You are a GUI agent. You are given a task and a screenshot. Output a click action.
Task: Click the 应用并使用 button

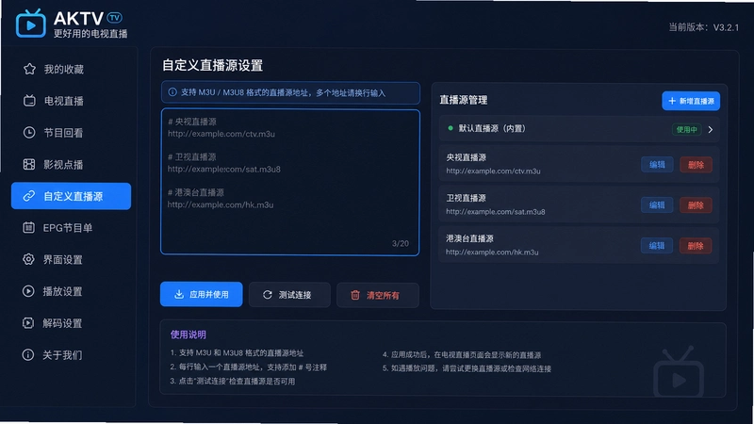point(201,294)
